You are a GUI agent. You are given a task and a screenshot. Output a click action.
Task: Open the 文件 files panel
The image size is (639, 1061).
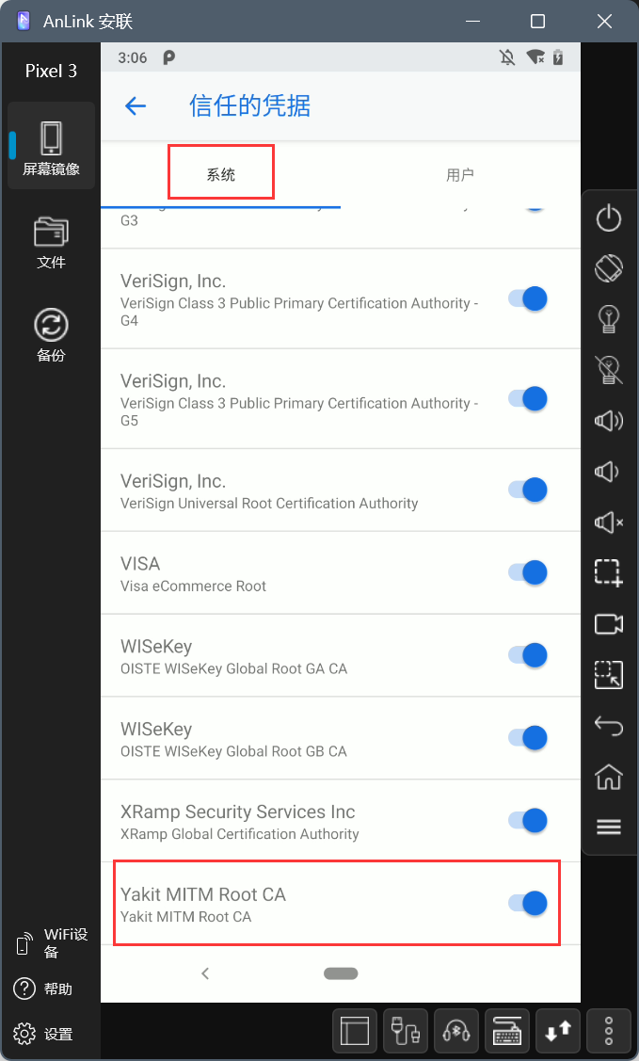coord(51,242)
